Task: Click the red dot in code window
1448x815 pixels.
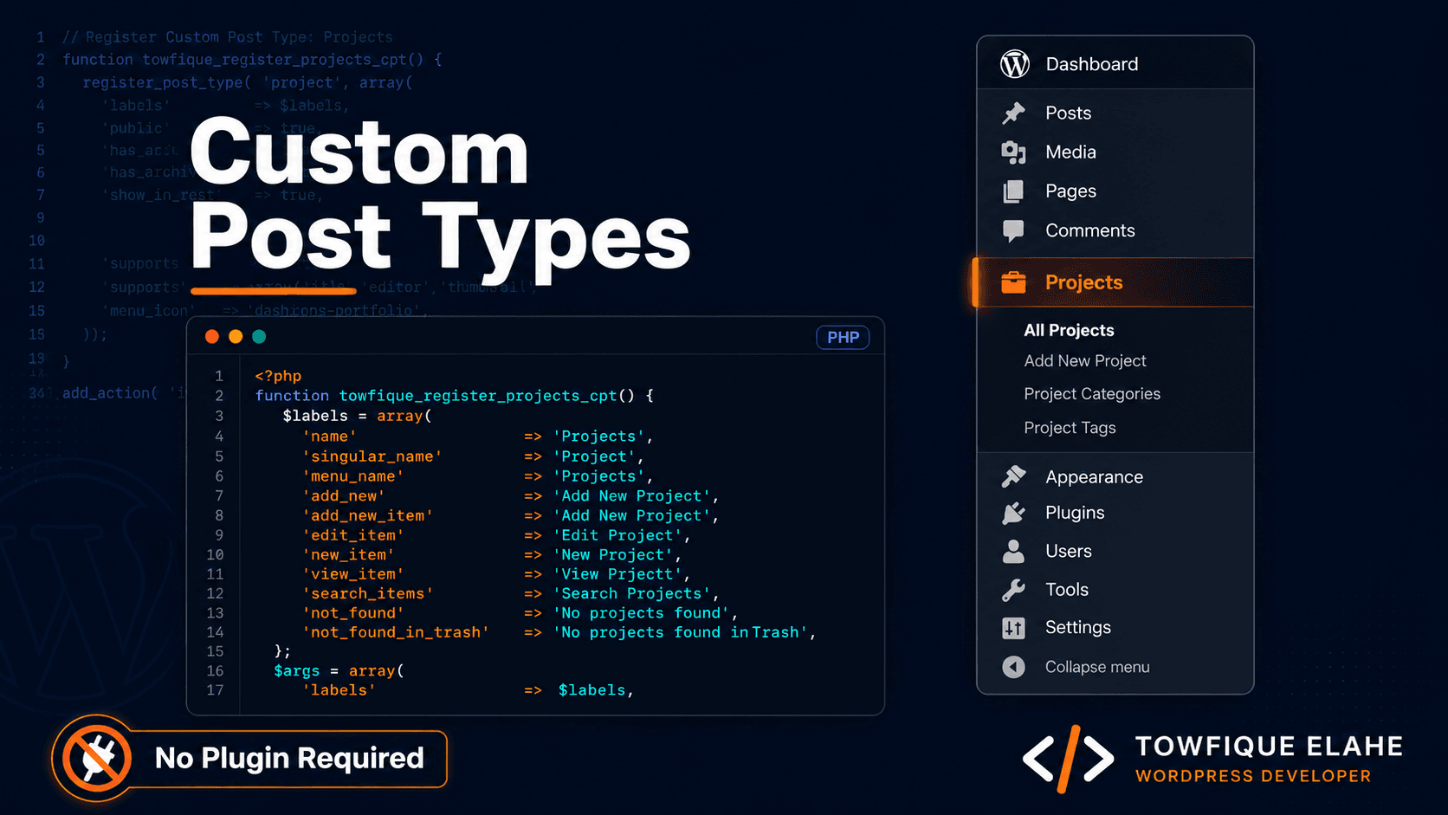Action: (211, 337)
